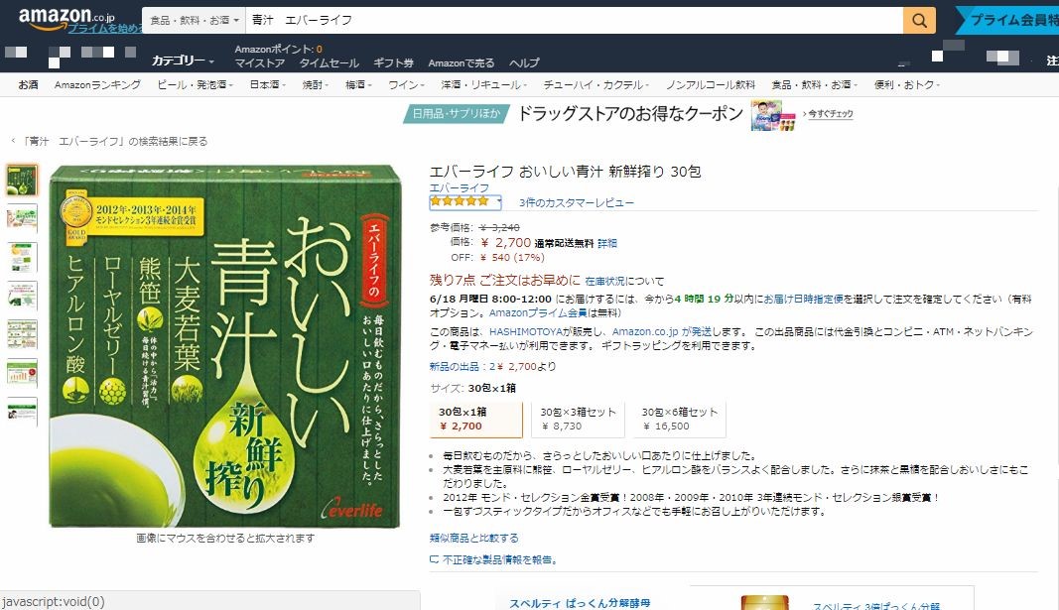The width and height of the screenshot is (1059, 610).
Task: Click the report incorrect product info icon
Action: click(435, 559)
